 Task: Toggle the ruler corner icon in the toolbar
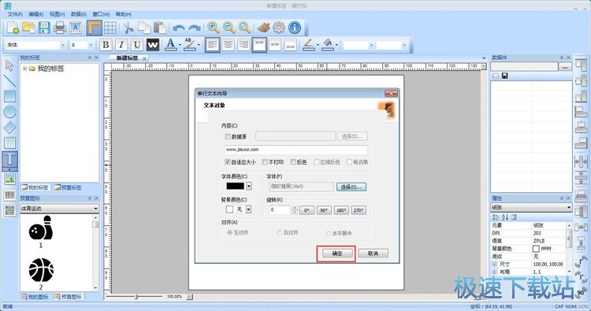point(95,28)
